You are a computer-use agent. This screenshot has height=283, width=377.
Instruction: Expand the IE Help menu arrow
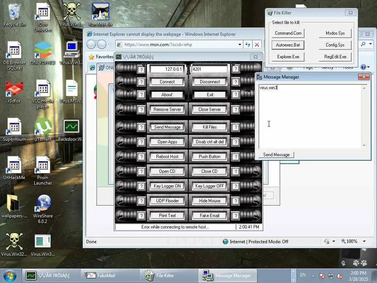pyautogui.click(x=368, y=67)
